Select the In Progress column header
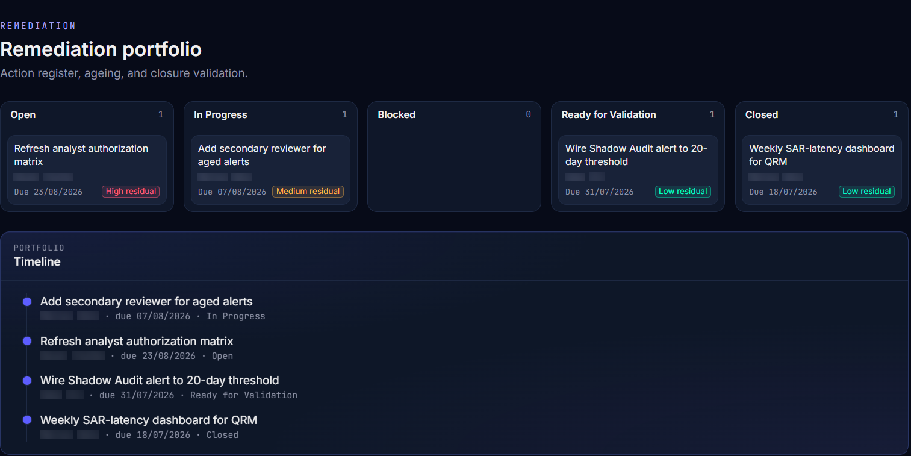Image resolution: width=911 pixels, height=456 pixels. [270, 114]
